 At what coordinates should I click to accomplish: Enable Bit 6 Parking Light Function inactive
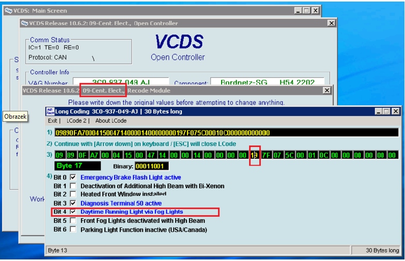coord(73,229)
